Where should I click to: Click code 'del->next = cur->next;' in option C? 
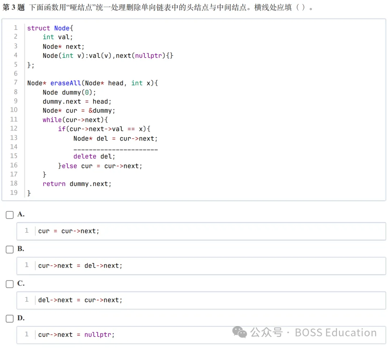tap(80, 300)
